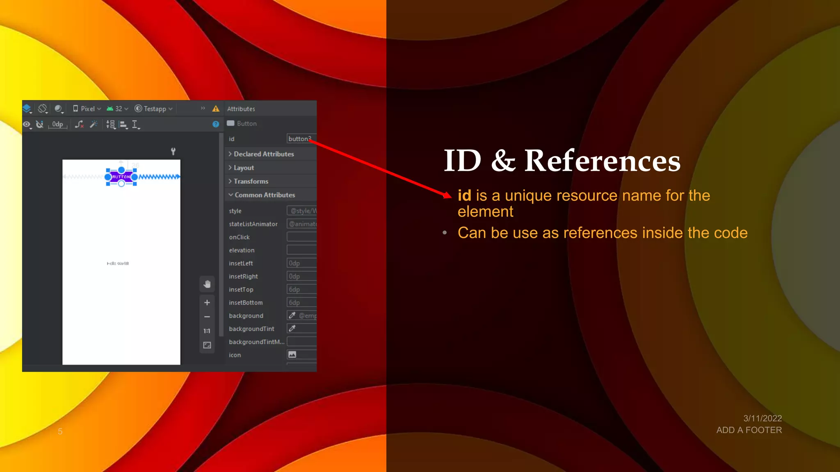Click the clear all constraints icon

pyautogui.click(x=80, y=124)
